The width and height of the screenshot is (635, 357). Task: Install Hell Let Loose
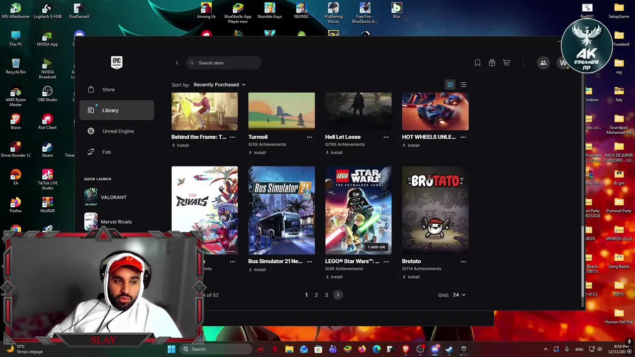click(334, 153)
